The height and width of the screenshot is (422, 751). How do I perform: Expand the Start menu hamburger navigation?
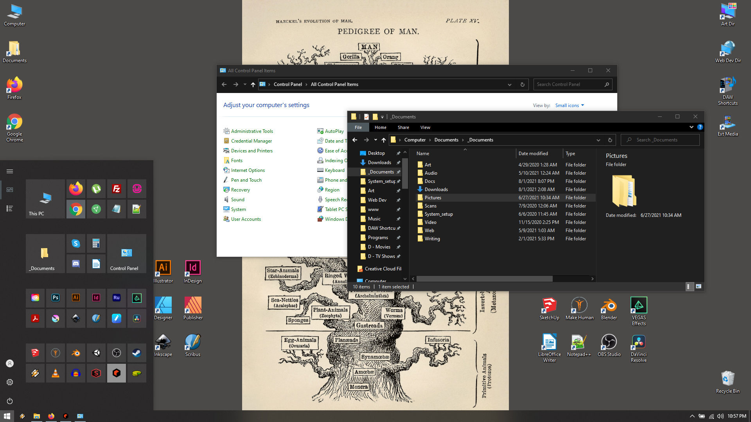click(x=10, y=171)
